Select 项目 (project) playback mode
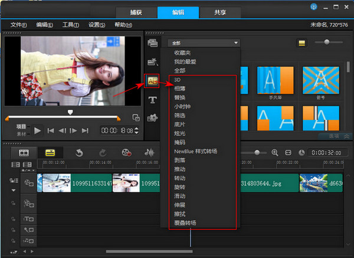 pos(21,126)
